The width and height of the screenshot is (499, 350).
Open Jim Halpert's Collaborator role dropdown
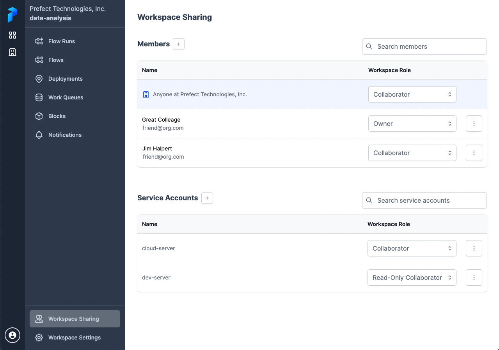(x=412, y=153)
